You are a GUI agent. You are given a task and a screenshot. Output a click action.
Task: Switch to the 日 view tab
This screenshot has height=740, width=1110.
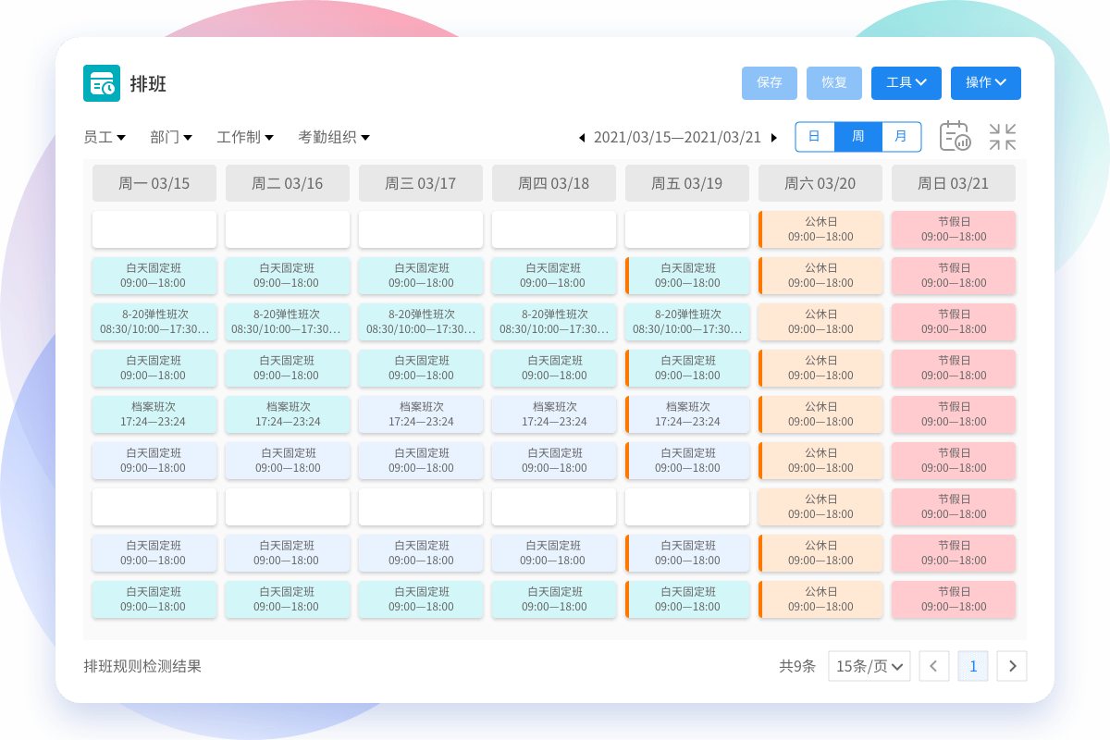pyautogui.click(x=815, y=137)
